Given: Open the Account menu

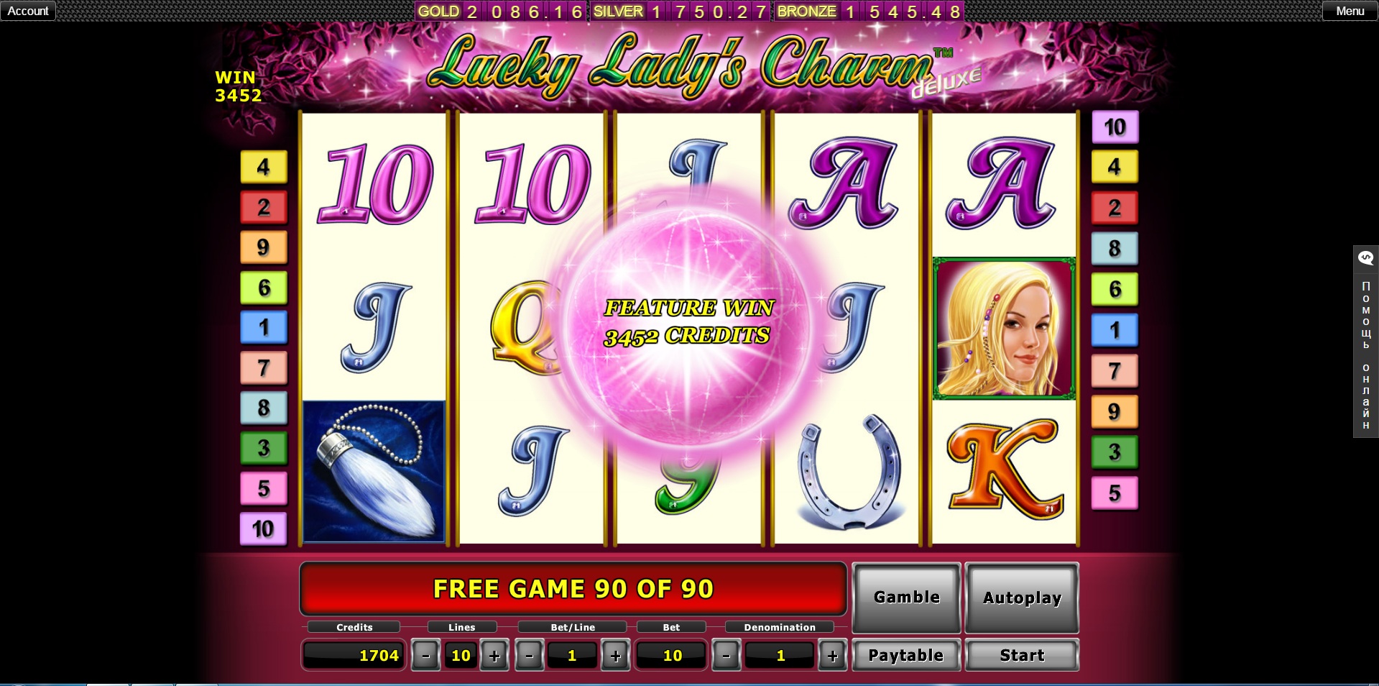Looking at the screenshot, I should 28,11.
